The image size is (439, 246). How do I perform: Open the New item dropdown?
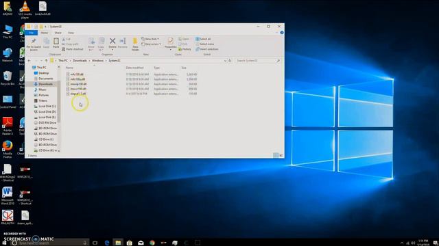pyautogui.click(x=150, y=39)
